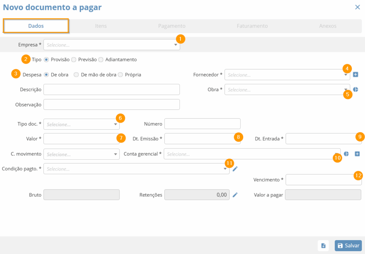Click the plus icon beside Conta gerencial

pos(357,154)
